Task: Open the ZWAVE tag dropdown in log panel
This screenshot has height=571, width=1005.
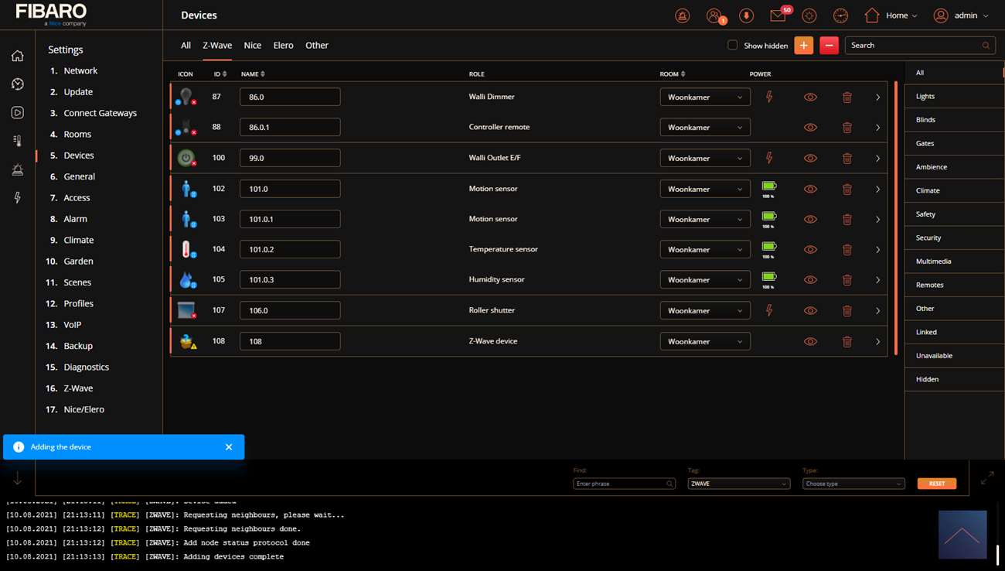Action: 738,484
